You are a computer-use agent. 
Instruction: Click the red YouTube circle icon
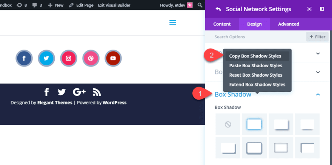(x=113, y=58)
